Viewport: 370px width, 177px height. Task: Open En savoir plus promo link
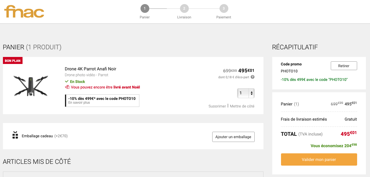pos(79,103)
